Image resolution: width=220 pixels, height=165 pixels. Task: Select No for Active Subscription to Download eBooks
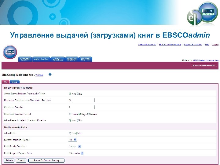[x=78, y=94]
